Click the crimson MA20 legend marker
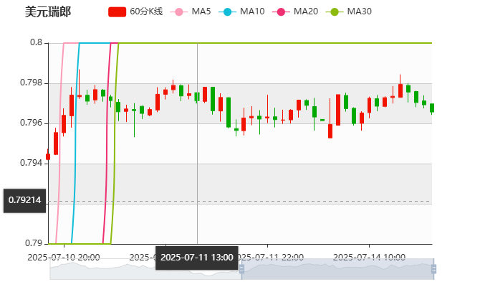480x287 pixels. 281,12
